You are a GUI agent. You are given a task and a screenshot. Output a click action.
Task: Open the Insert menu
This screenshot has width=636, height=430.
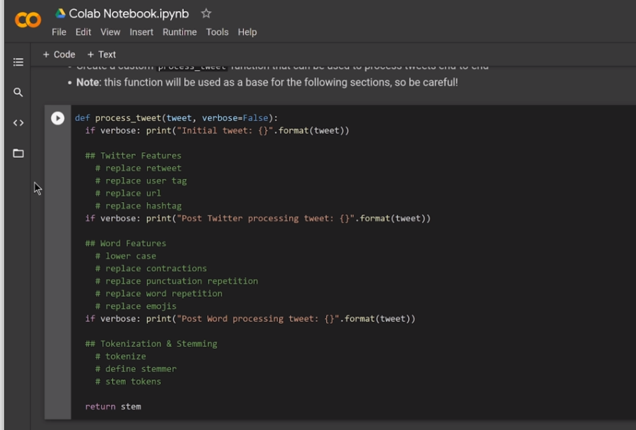141,32
